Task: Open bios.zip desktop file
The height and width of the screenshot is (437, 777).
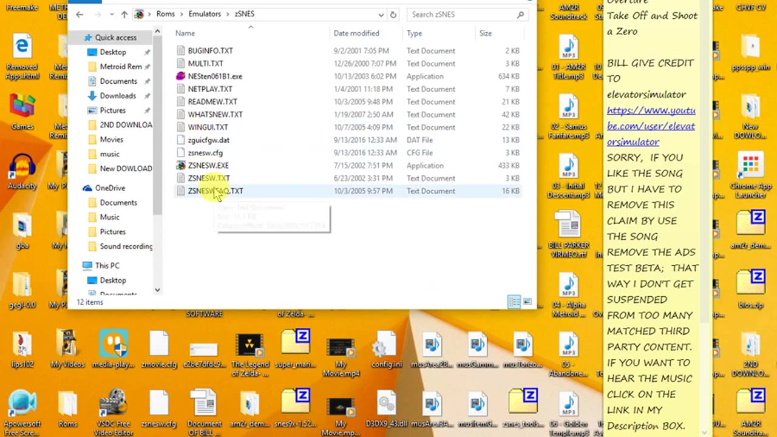Action: point(750,290)
